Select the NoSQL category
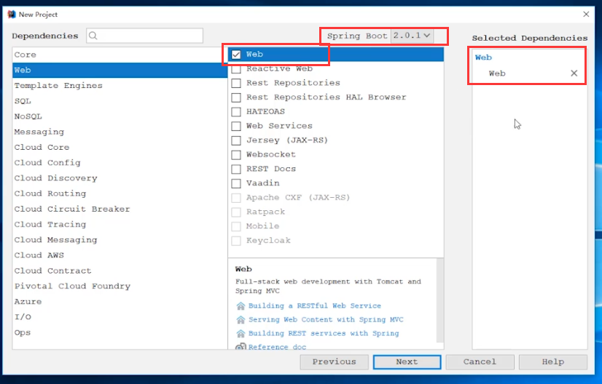Screen dimensions: 602x384 point(120,116)
